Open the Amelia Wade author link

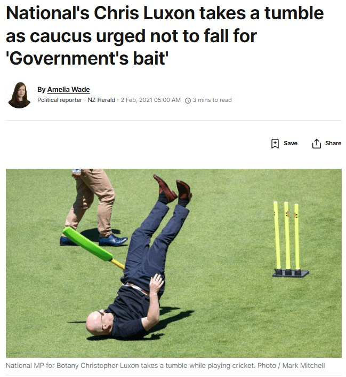click(69, 89)
